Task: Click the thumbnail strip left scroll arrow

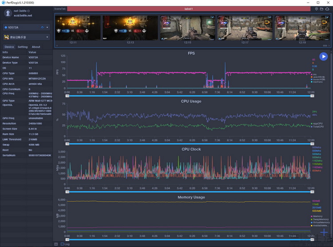Action: point(57,46)
